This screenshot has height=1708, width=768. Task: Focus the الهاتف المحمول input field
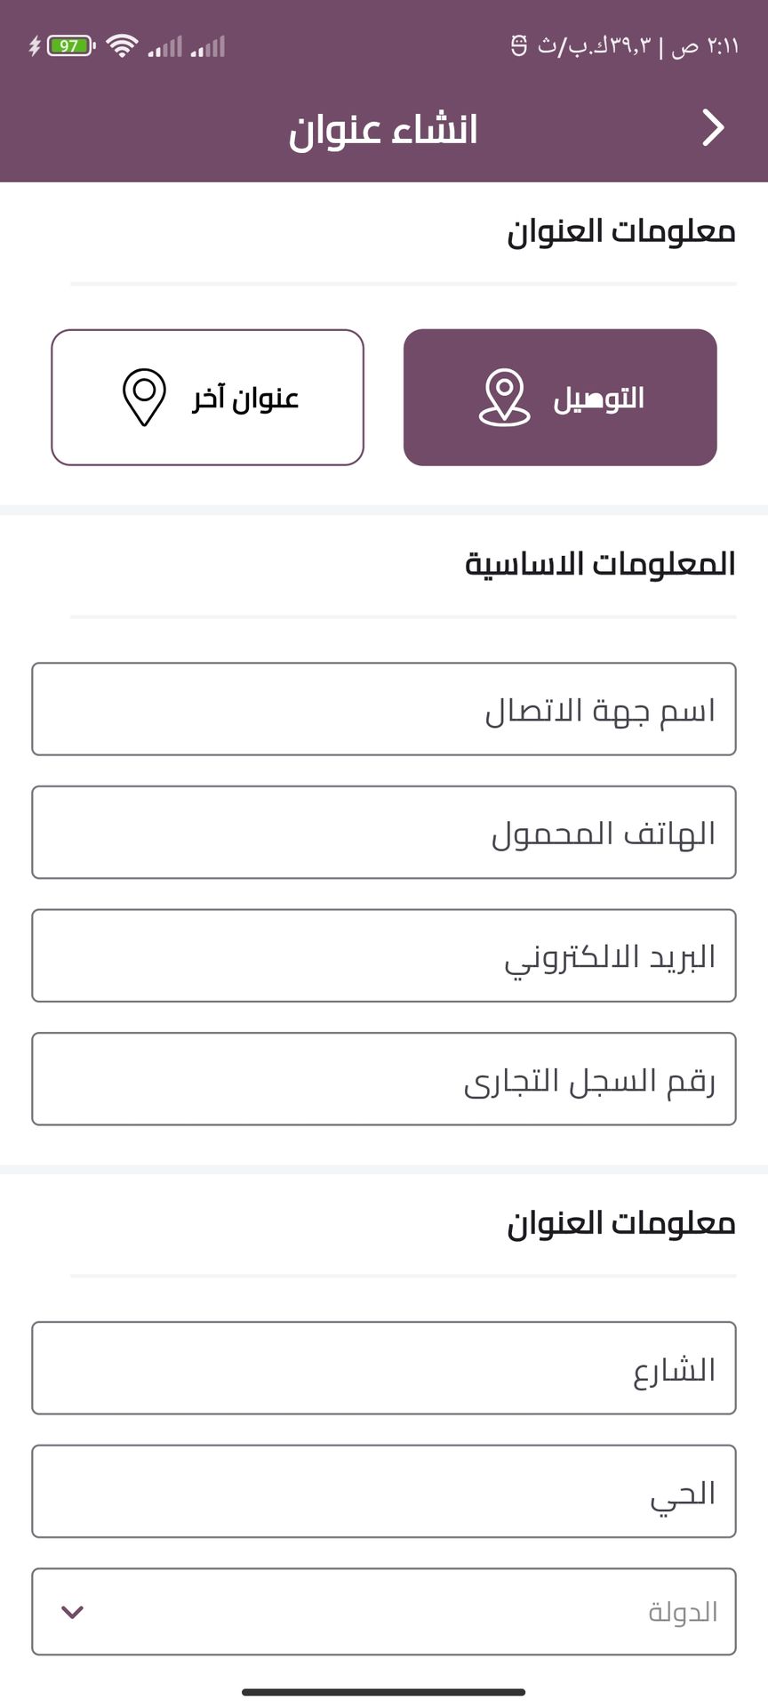point(384,833)
